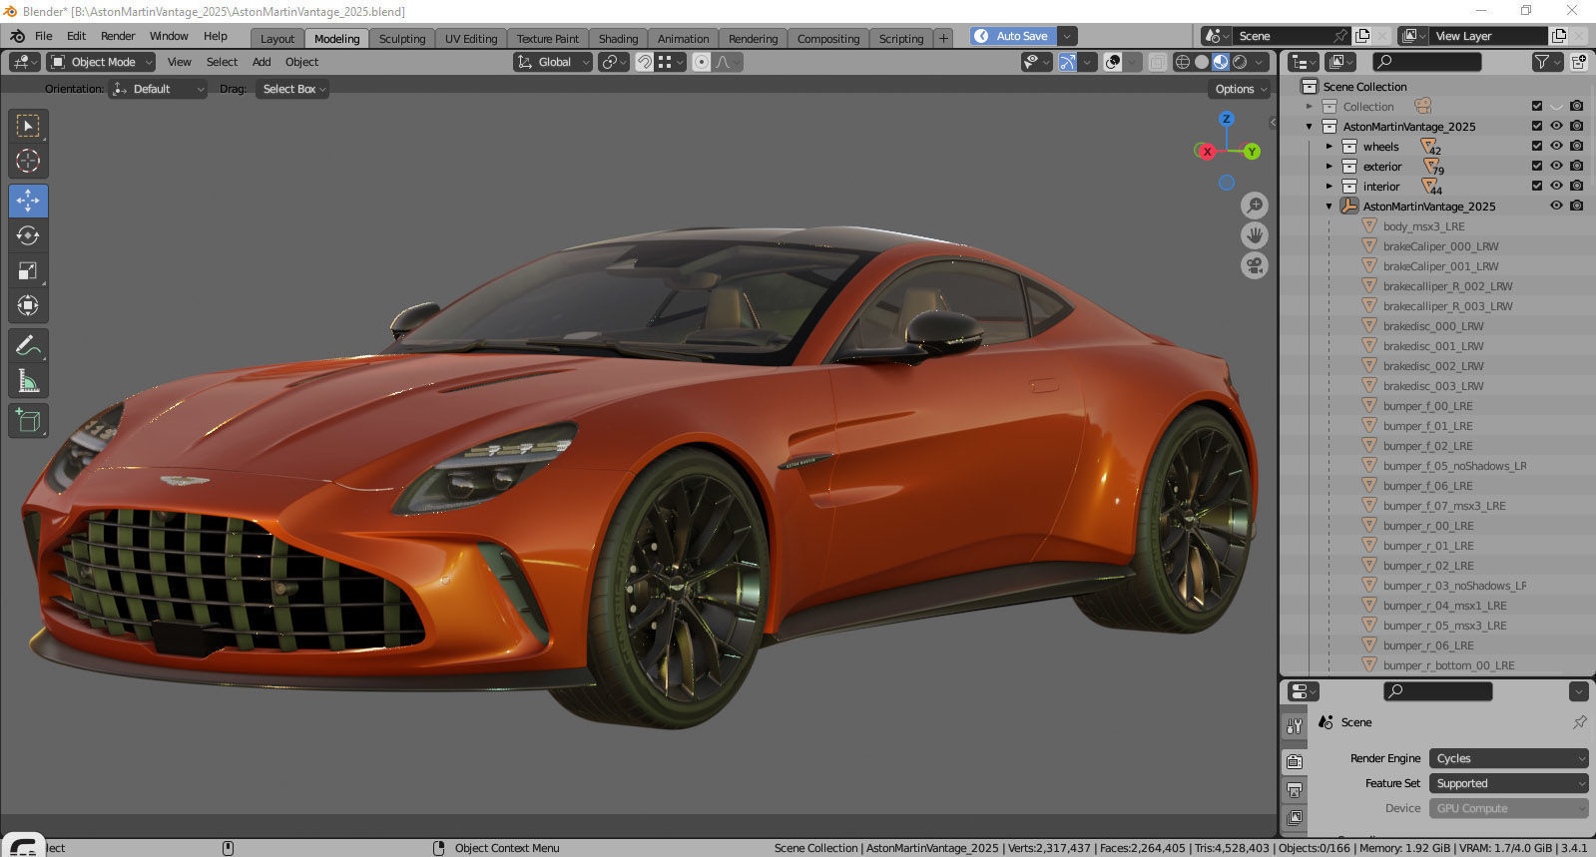
Task: Click the Pan view hand icon
Action: point(1255,235)
